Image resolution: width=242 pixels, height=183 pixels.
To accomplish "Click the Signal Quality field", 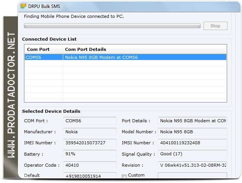I will point(193,154).
